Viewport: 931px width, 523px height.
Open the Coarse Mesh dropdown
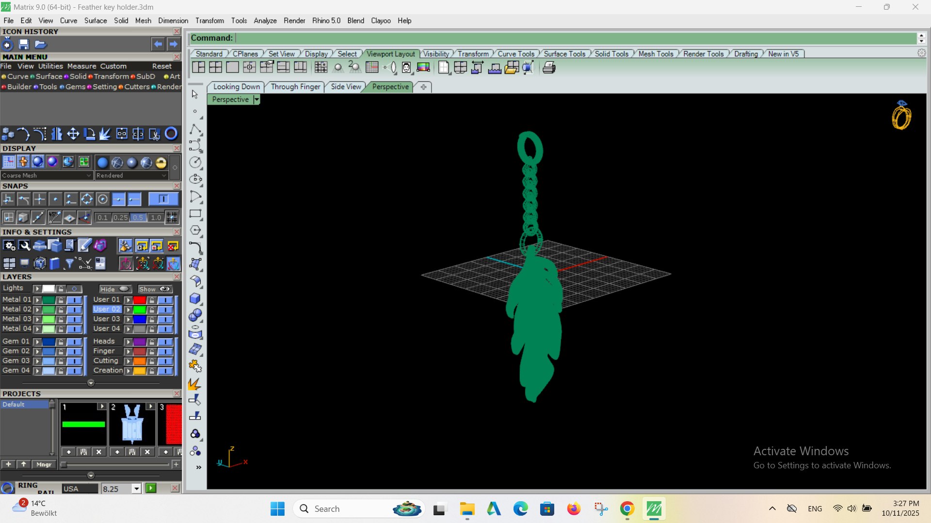47,175
